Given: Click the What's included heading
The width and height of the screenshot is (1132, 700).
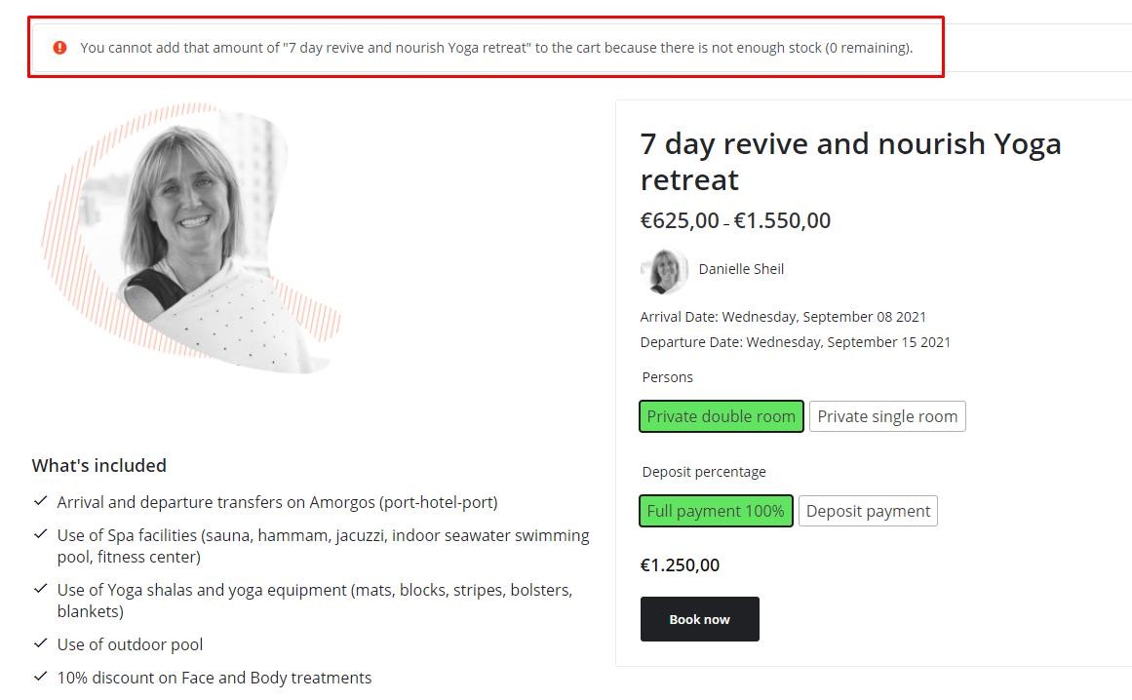Looking at the screenshot, I should pyautogui.click(x=98, y=465).
